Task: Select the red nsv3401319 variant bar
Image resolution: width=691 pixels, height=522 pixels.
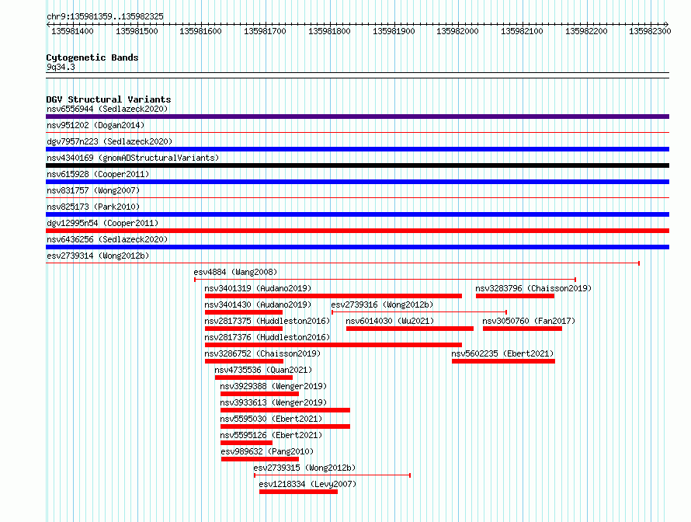Action: click(x=333, y=296)
